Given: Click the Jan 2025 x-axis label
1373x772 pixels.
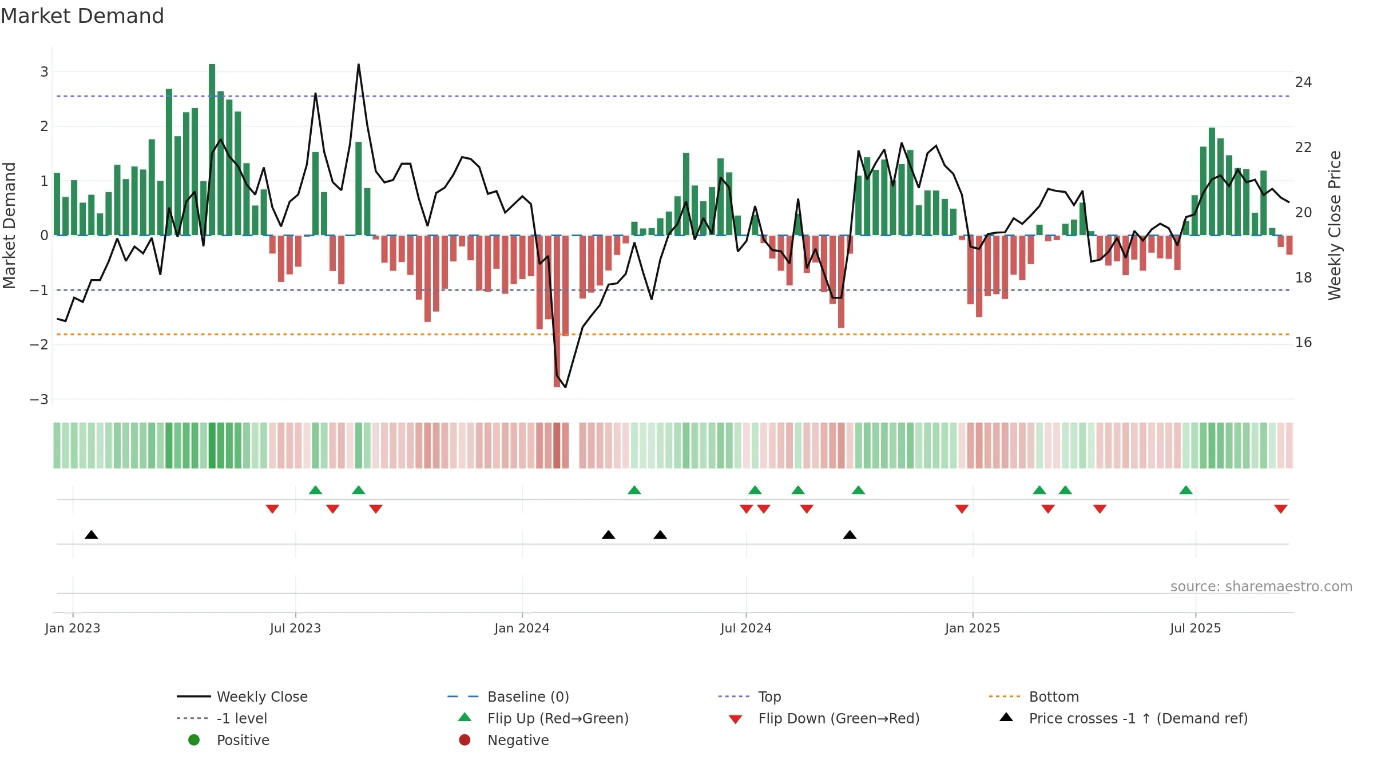Looking at the screenshot, I should pos(973,628).
